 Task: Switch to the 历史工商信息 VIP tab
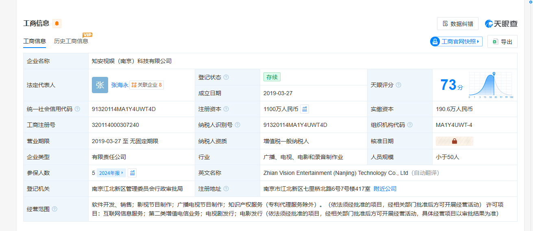(x=71, y=41)
